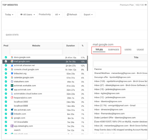Select the calendar.google.com row
Screen dimensions: 149x140
tap(45, 78)
